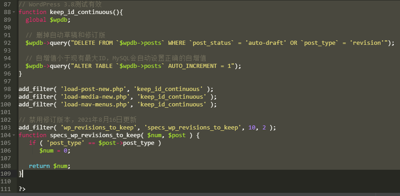Click the 'return' keyword on line 108
Screen dimensions: 400x196
39,166
